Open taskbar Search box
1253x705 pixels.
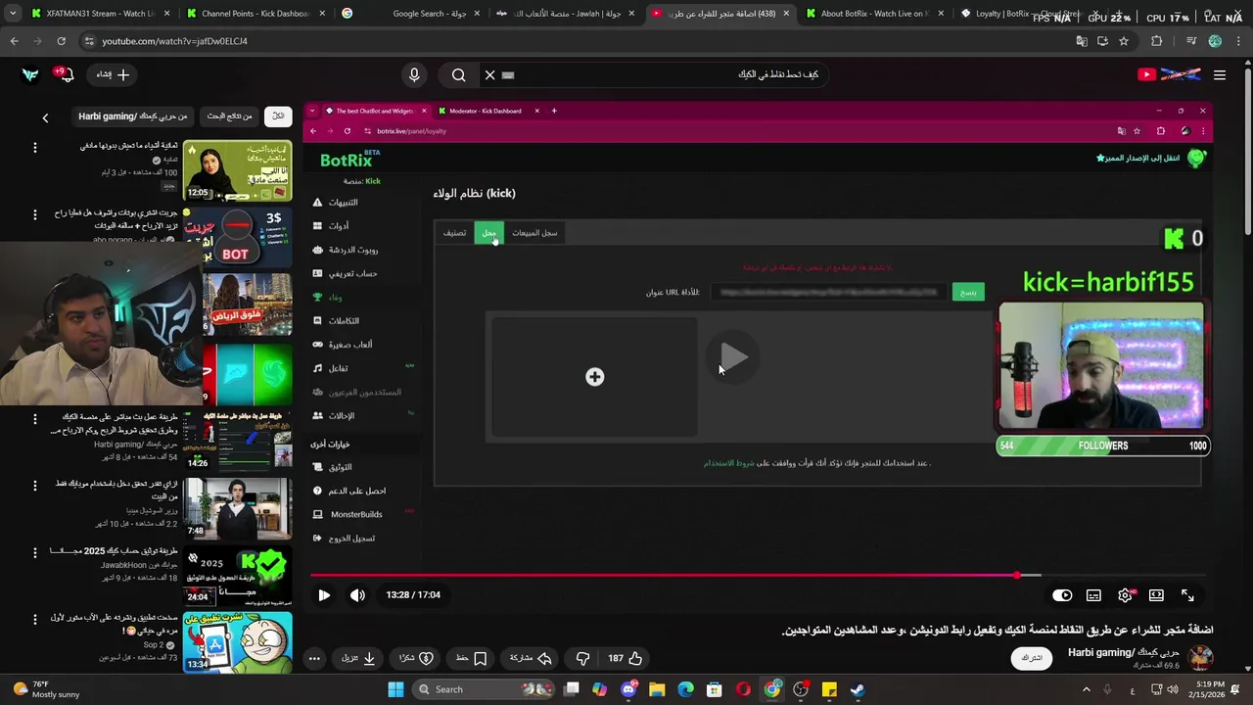point(482,689)
